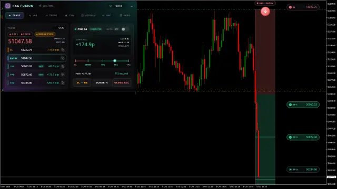Select the Entry 51047.58 row
This screenshot has width=337, height=189.
[37, 58]
